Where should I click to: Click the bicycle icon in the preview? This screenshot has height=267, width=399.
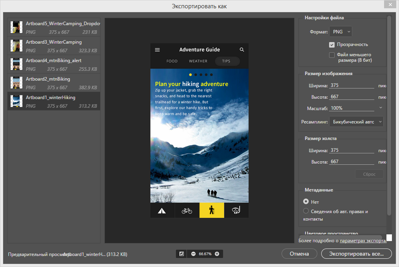coord(187,211)
